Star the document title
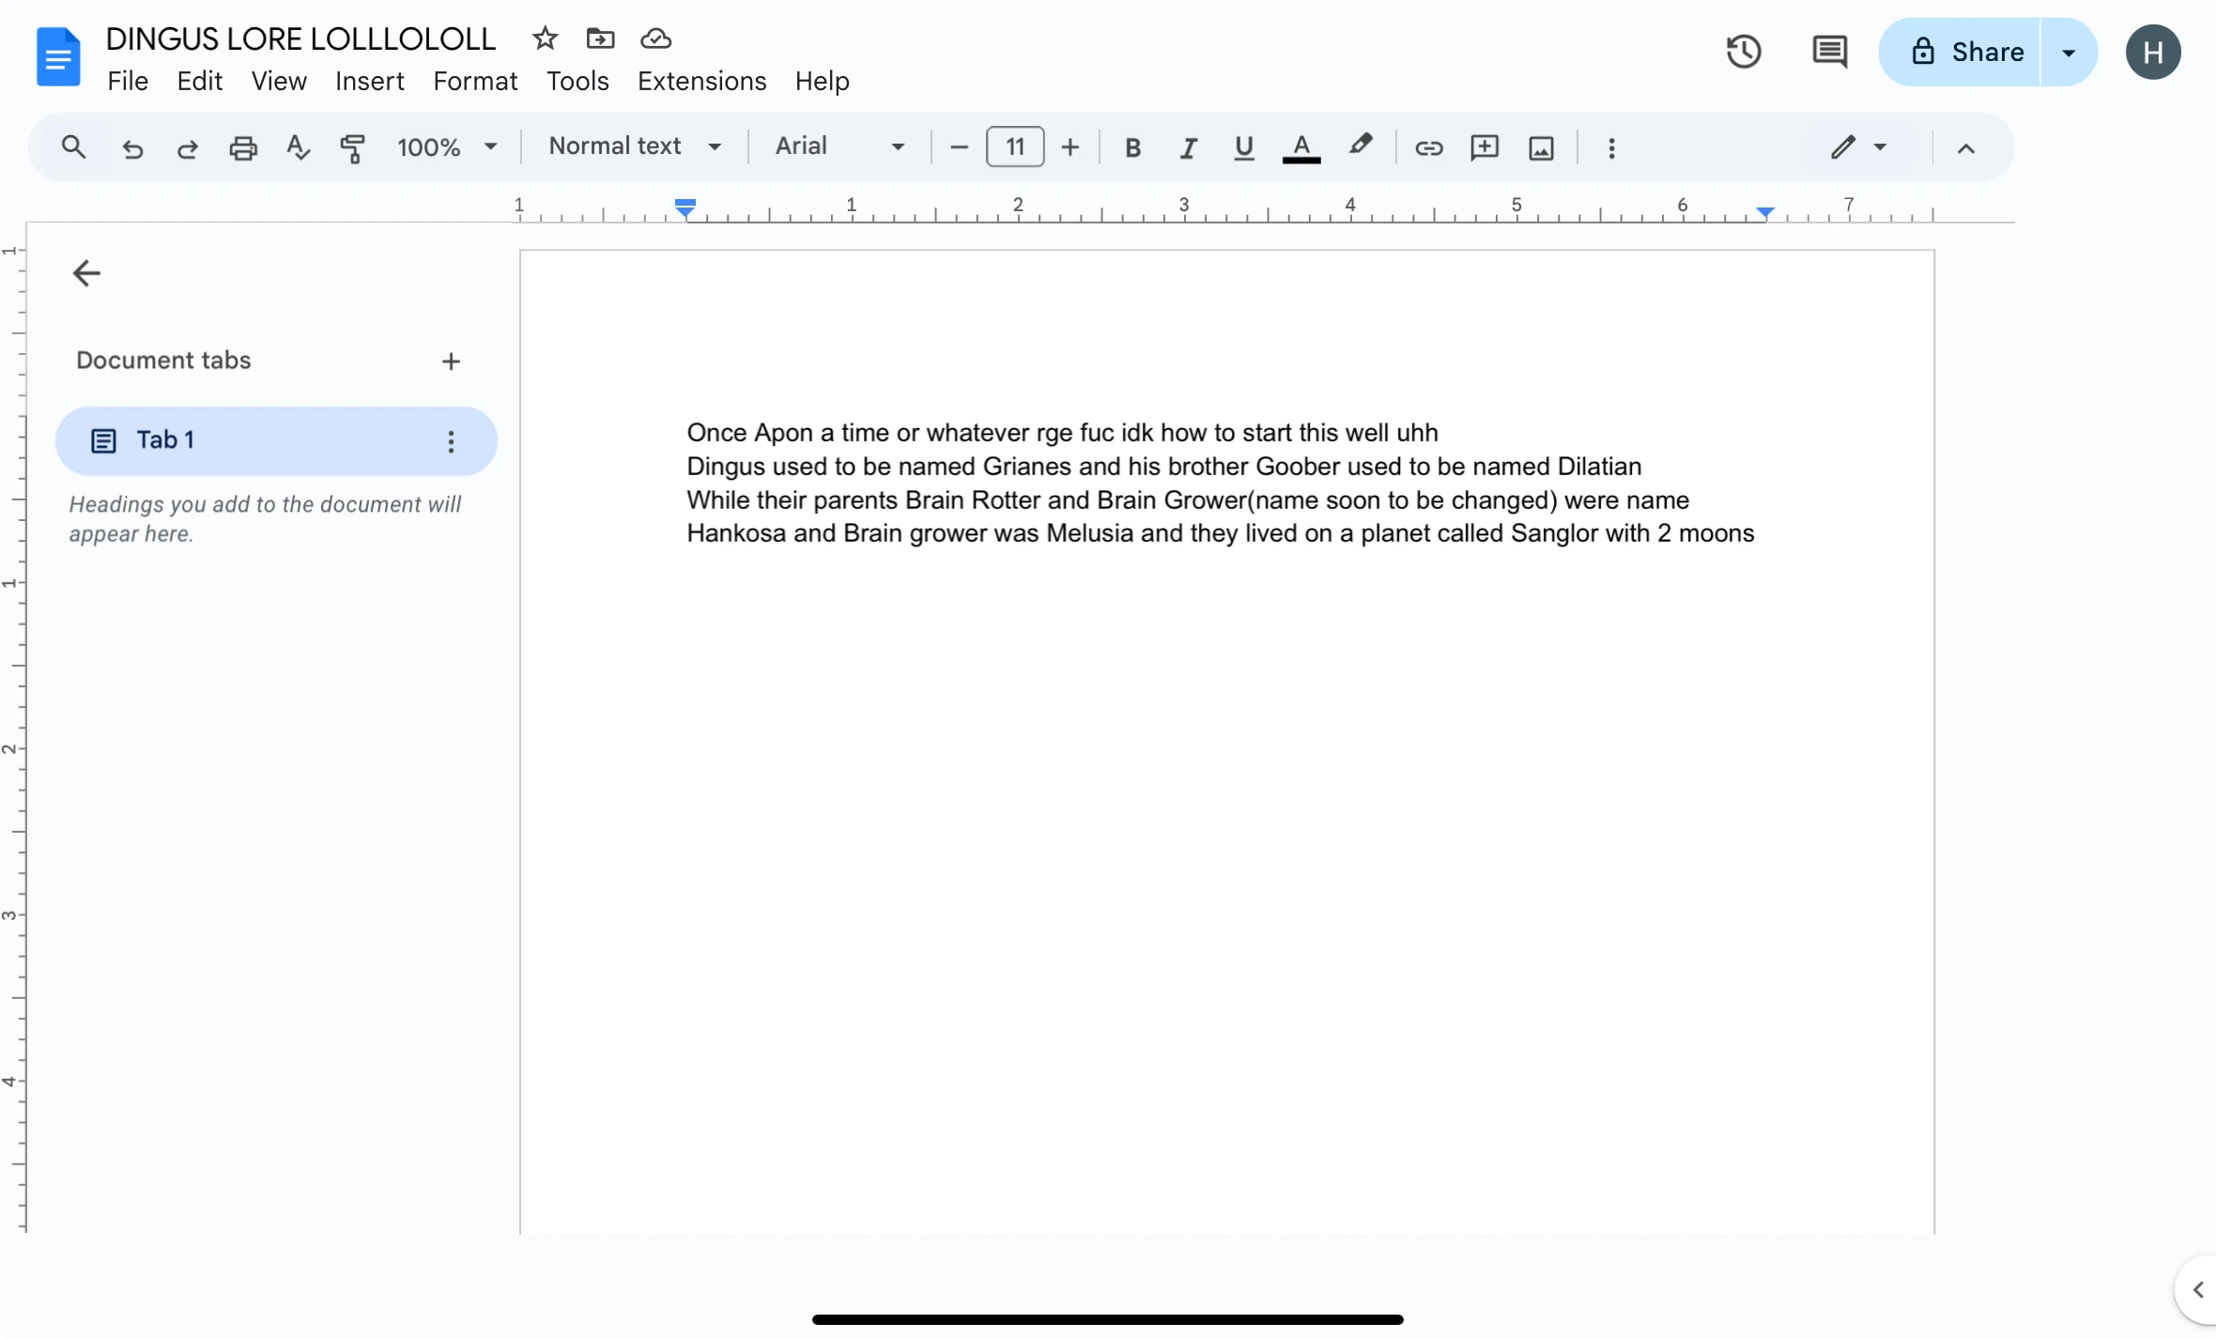This screenshot has width=2216, height=1339. pyautogui.click(x=545, y=38)
